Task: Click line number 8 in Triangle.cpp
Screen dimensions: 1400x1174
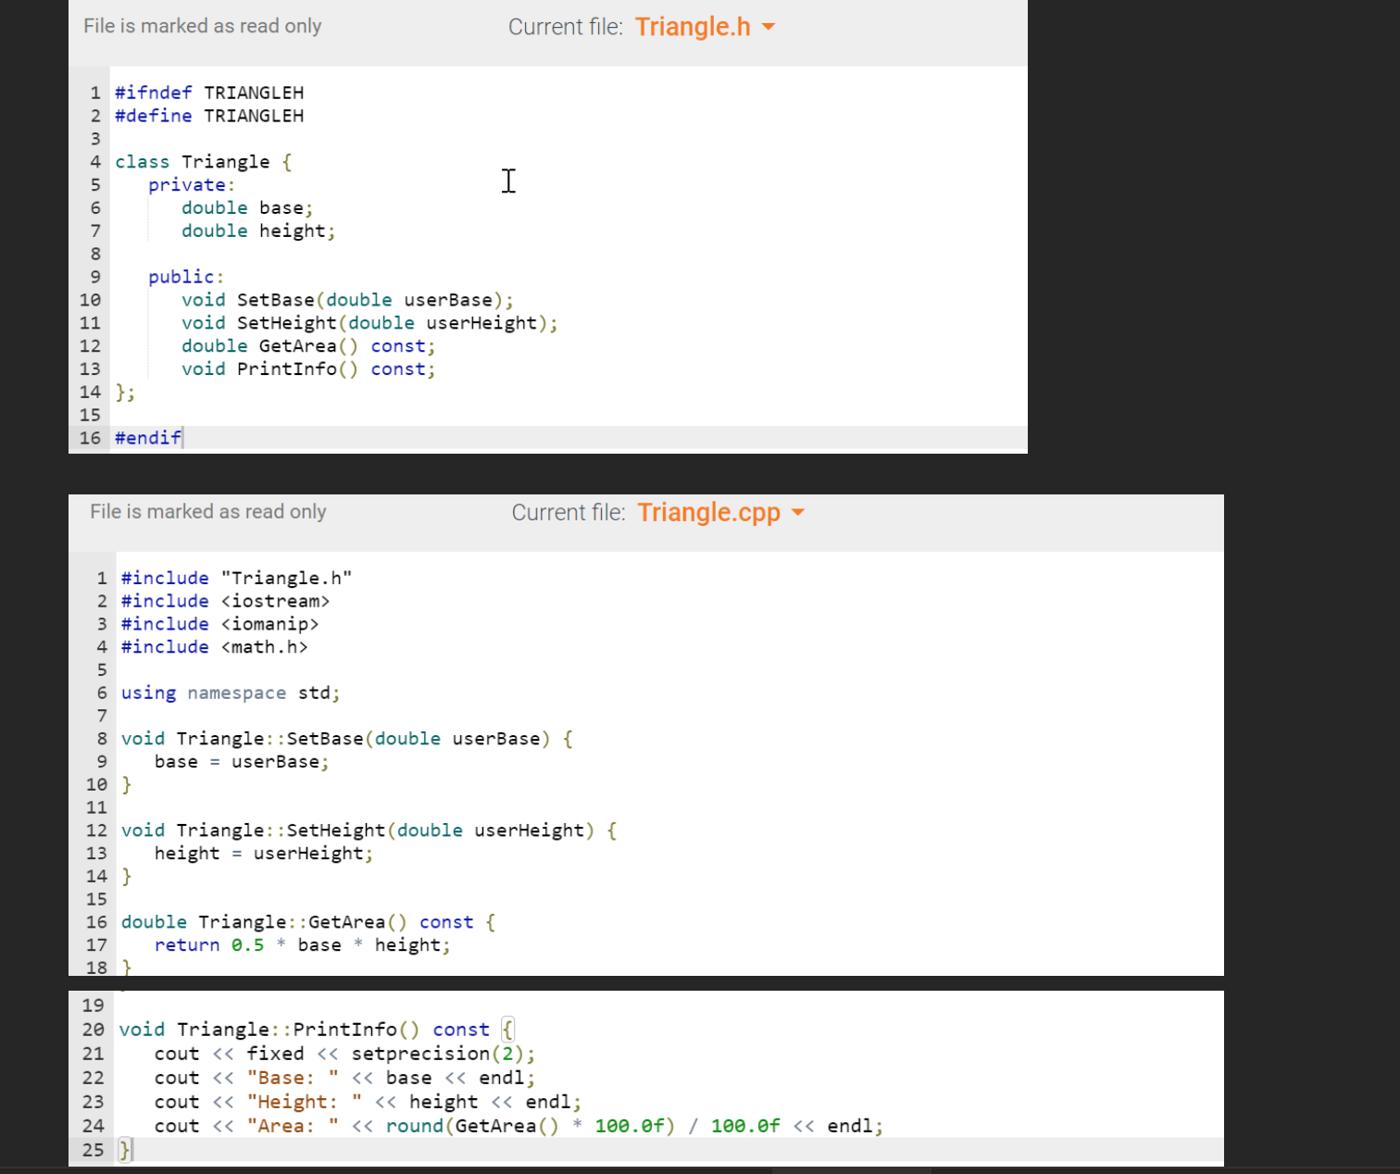Action: click(x=102, y=738)
